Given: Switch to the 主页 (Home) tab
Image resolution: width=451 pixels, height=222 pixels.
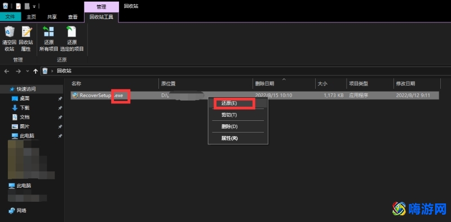Looking at the screenshot, I should coord(32,17).
